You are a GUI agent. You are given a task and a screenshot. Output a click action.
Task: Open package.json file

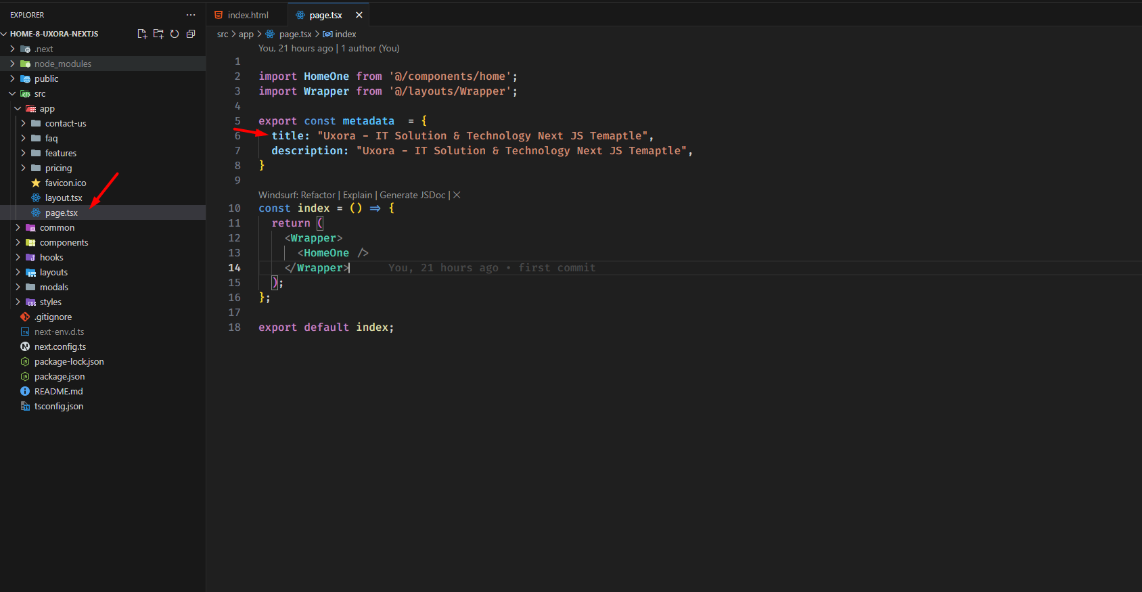(x=60, y=376)
